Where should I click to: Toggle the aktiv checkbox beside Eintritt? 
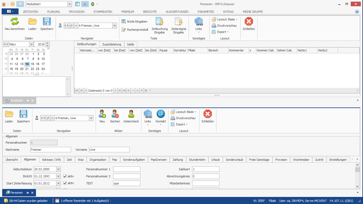pyautogui.click(x=65, y=176)
